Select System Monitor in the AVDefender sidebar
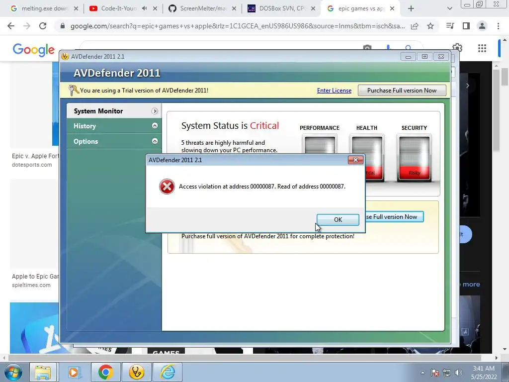The height and width of the screenshot is (382, 509). pos(114,111)
